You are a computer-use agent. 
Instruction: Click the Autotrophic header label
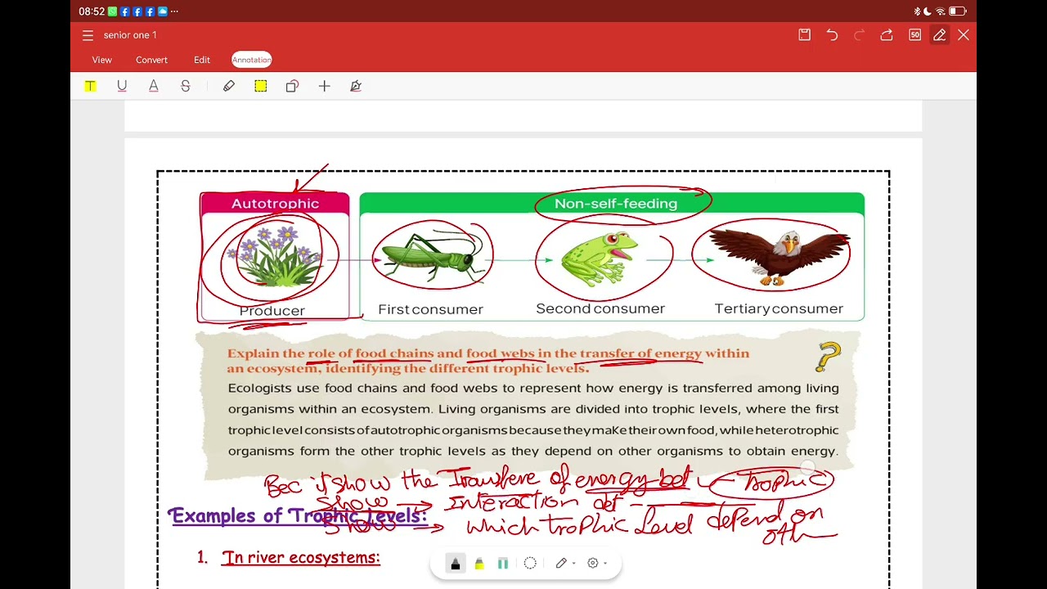(x=275, y=203)
